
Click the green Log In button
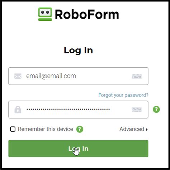pos(78,149)
